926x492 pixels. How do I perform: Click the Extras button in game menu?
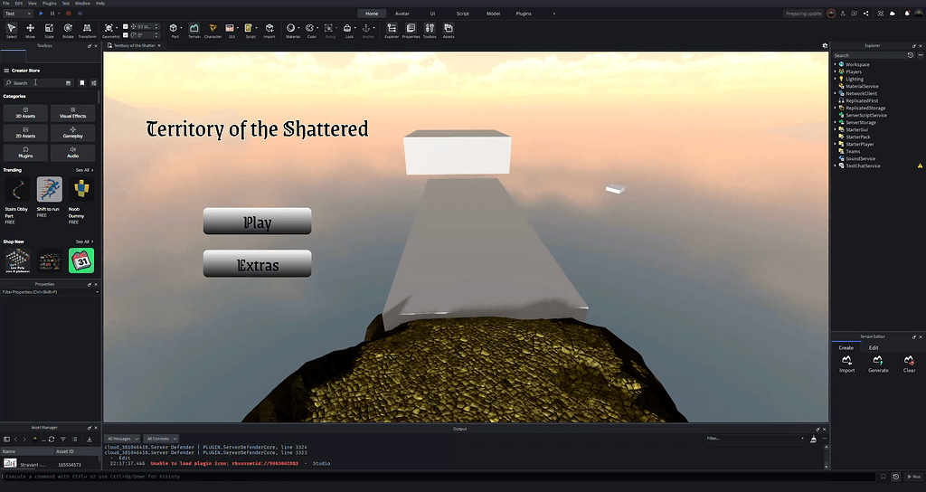[258, 263]
